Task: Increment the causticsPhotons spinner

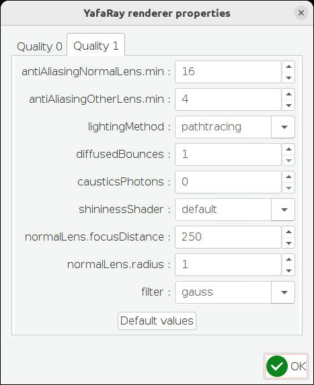Action: coord(288,177)
